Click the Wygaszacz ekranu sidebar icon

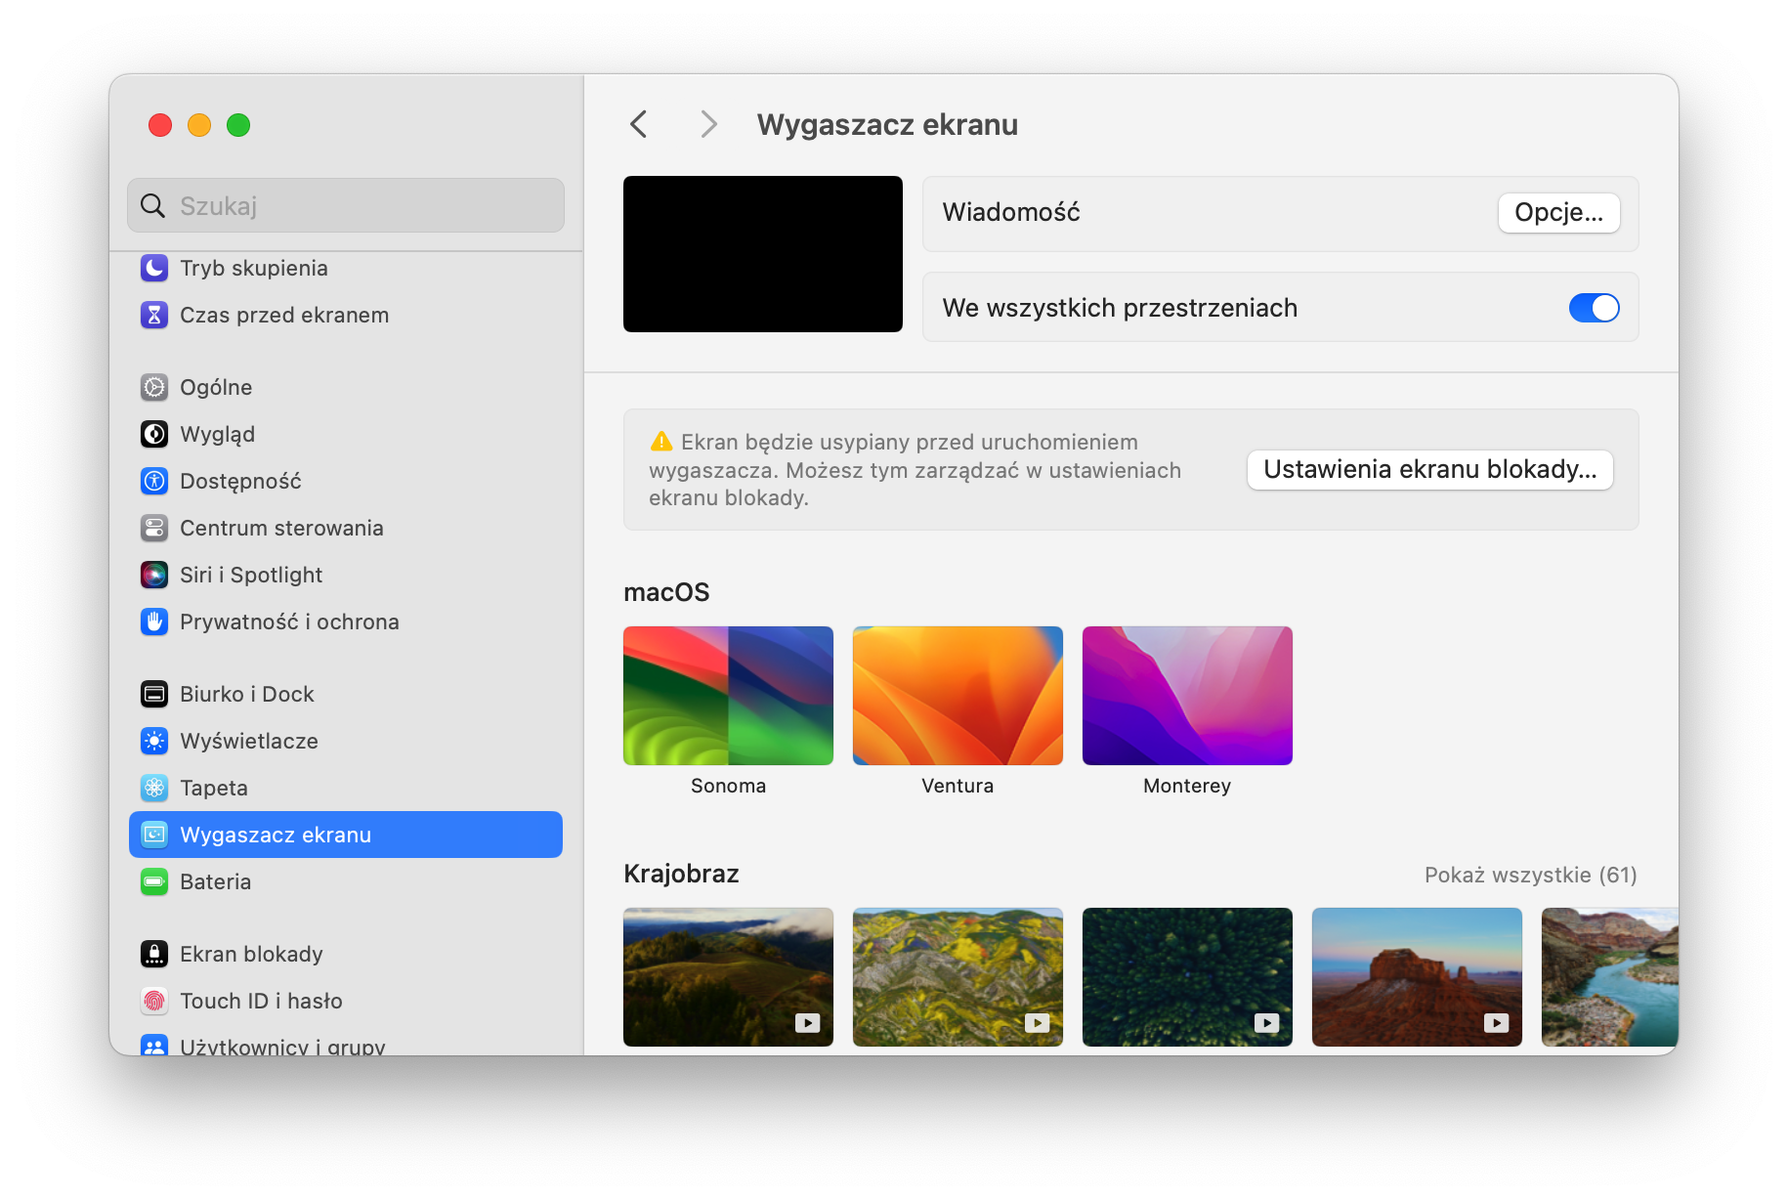[x=154, y=835]
